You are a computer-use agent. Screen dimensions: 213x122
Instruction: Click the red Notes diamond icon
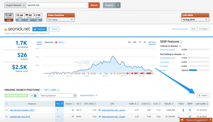pos(56,42)
